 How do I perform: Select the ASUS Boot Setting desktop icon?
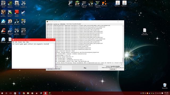[x=10, y=13]
